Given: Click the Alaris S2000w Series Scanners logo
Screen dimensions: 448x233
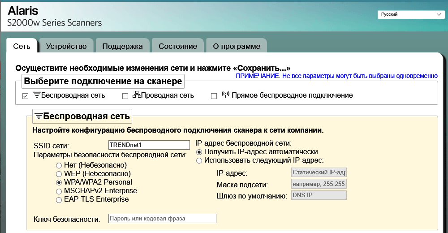Looking at the screenshot, I should coord(55,16).
